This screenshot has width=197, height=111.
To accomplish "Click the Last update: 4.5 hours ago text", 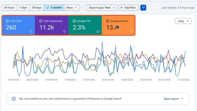I will [x=178, y=8].
